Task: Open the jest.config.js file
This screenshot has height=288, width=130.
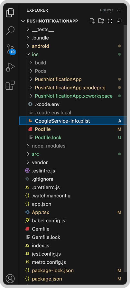Action: coord(46,254)
